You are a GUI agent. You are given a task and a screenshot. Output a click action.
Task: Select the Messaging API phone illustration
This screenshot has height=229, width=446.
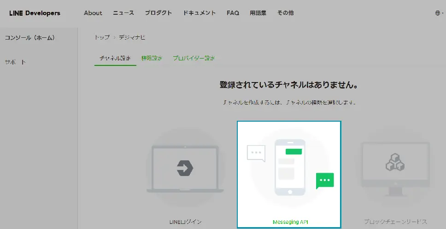[x=290, y=167]
